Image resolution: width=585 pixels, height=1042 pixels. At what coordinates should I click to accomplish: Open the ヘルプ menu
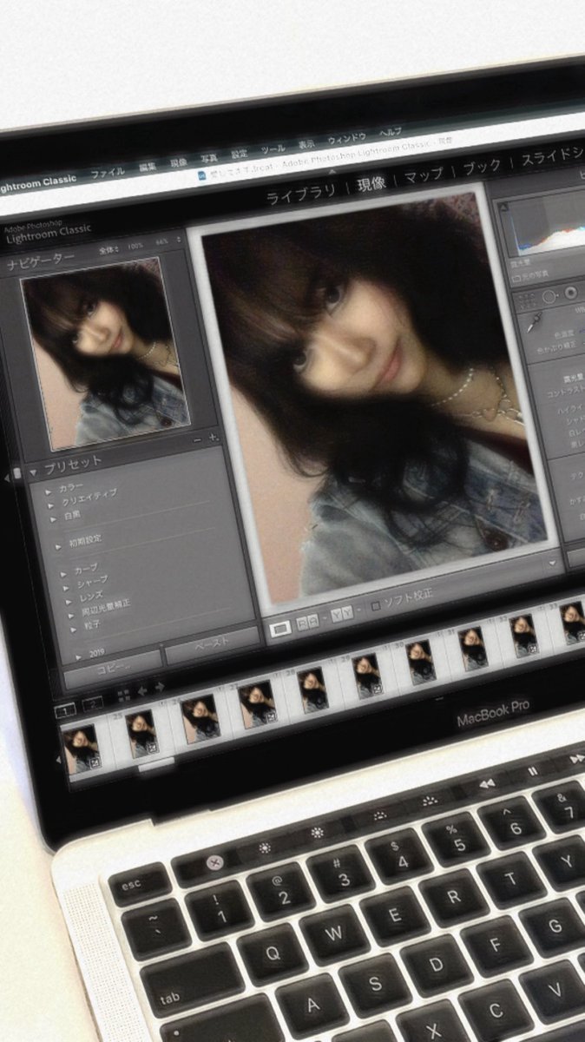tap(391, 134)
